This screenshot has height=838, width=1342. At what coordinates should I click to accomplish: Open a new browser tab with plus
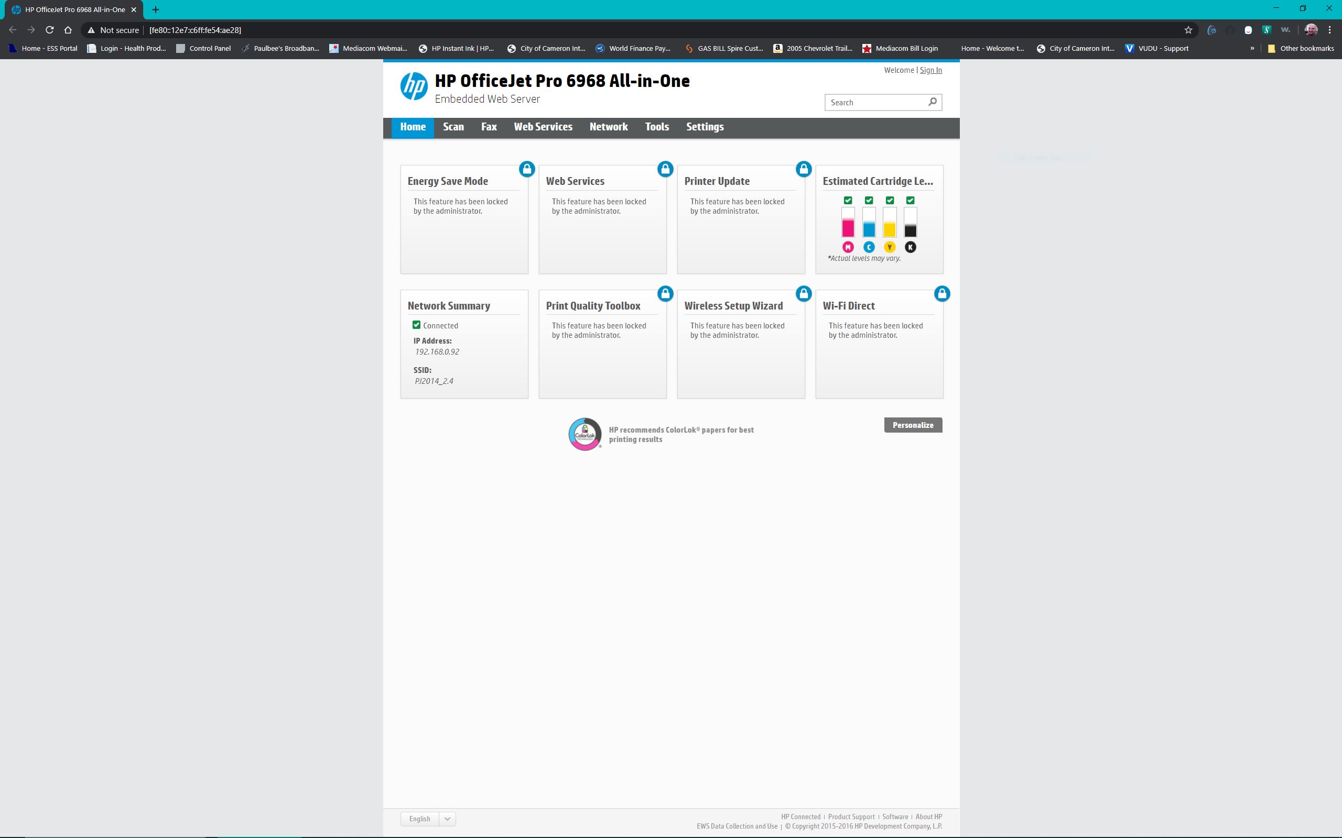[x=155, y=9]
